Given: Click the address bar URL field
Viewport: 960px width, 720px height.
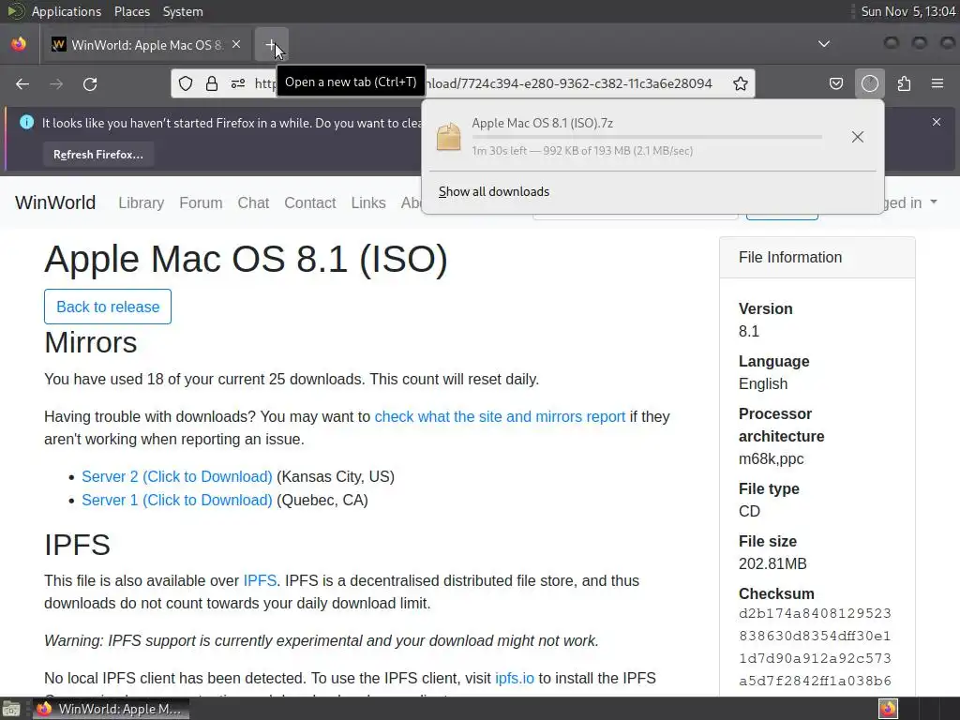Looking at the screenshot, I should [462, 83].
